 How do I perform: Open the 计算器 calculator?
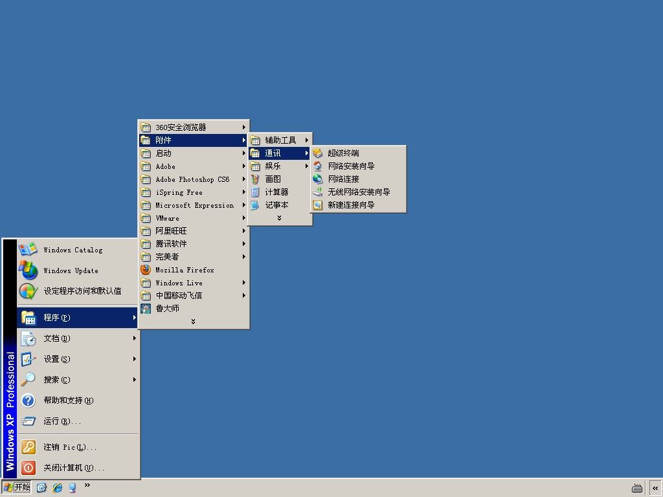[x=280, y=192]
